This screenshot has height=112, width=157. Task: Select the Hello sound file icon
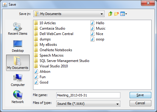click(x=92, y=23)
